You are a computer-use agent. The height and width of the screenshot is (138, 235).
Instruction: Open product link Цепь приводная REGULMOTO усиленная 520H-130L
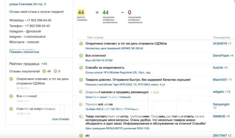[x=117, y=128]
